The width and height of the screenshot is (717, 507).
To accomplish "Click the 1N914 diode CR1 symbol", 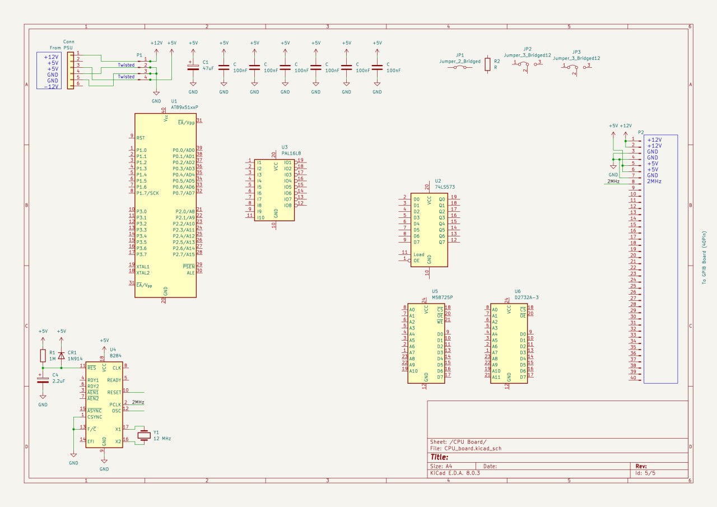I will tap(62, 355).
